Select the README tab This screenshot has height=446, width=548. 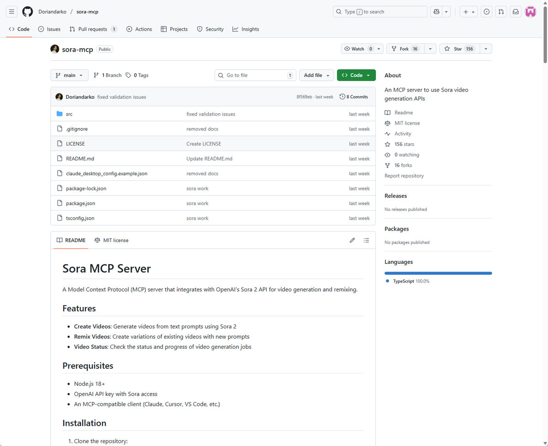pos(71,240)
